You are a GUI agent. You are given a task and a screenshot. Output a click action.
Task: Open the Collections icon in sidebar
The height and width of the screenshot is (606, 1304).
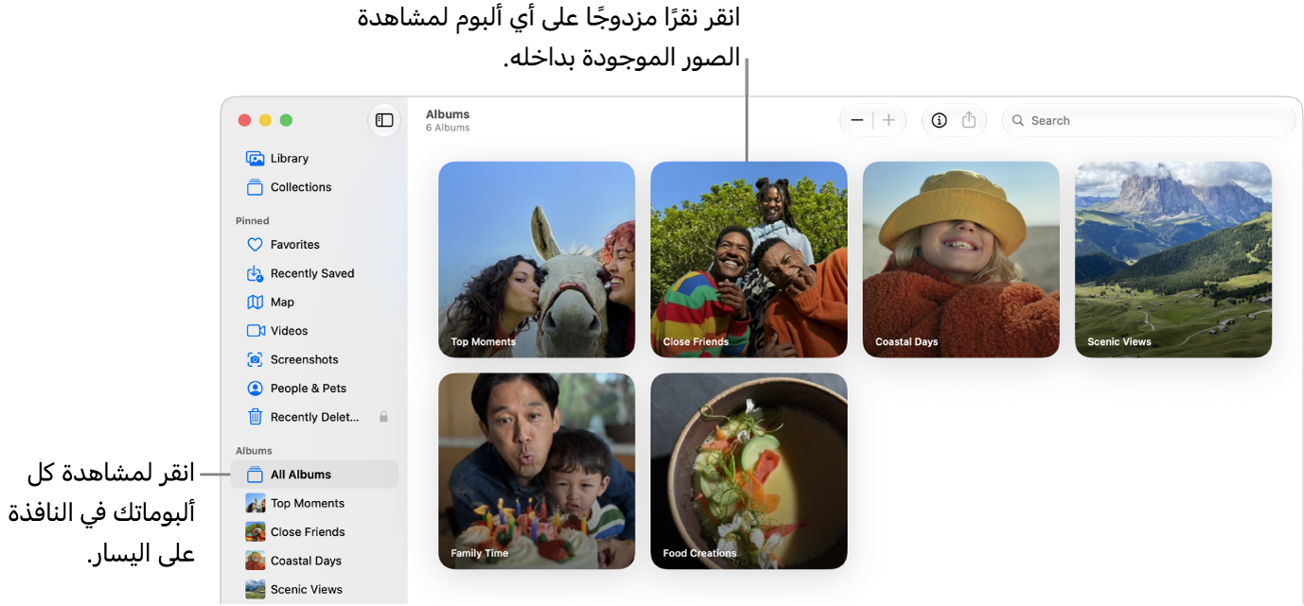[x=255, y=187]
